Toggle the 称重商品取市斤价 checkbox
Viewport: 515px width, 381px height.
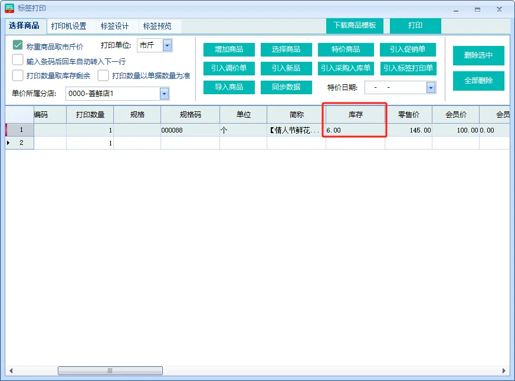coord(18,45)
